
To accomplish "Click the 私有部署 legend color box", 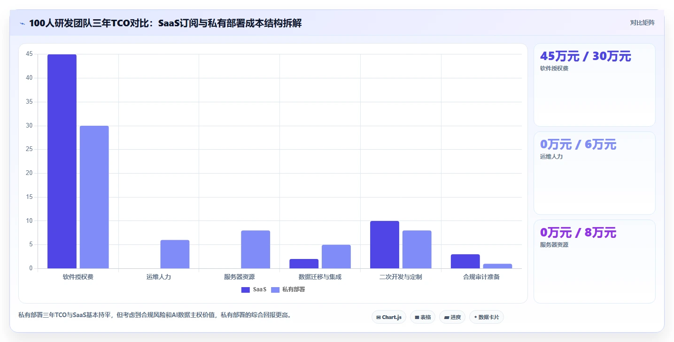I will point(275,289).
